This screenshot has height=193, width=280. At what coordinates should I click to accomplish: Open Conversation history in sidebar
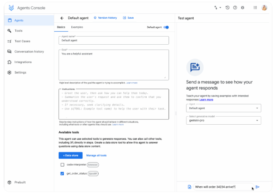29,51
